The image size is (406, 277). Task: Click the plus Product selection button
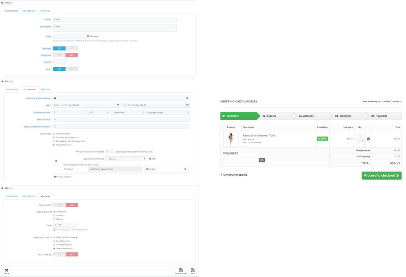click(x=63, y=177)
